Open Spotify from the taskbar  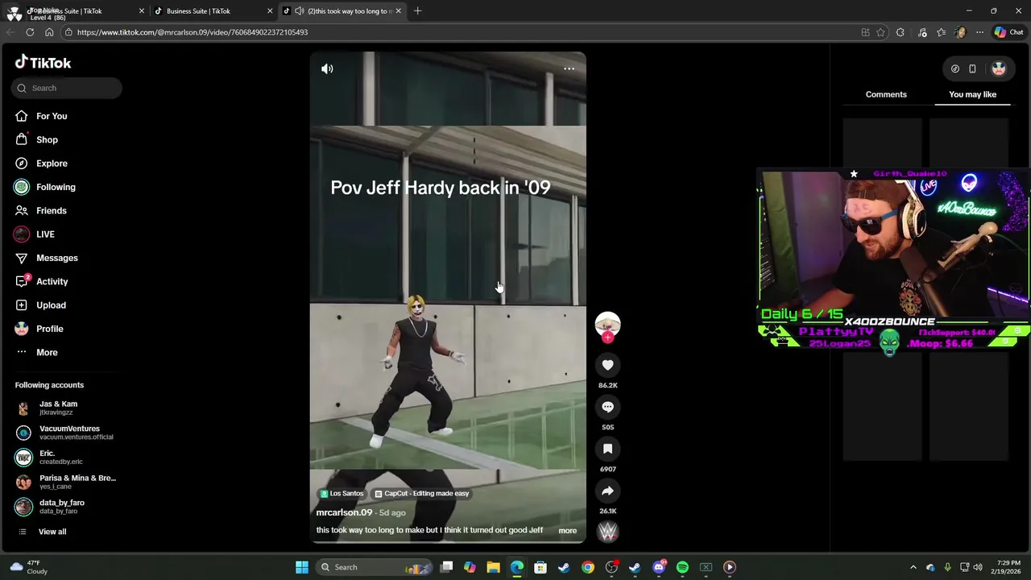(x=682, y=567)
